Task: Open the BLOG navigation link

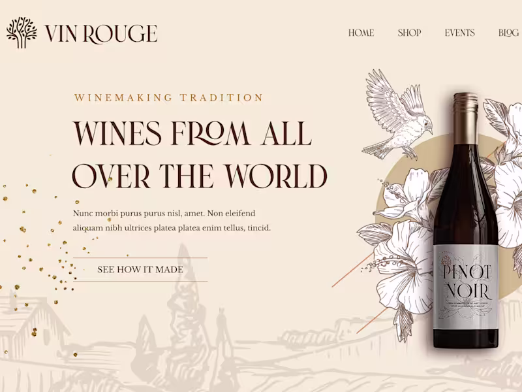Action: pyautogui.click(x=508, y=33)
